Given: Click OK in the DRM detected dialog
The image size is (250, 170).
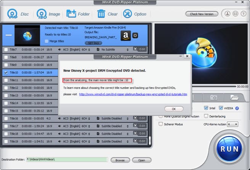Looking at the screenshot, I should coord(174,109).
